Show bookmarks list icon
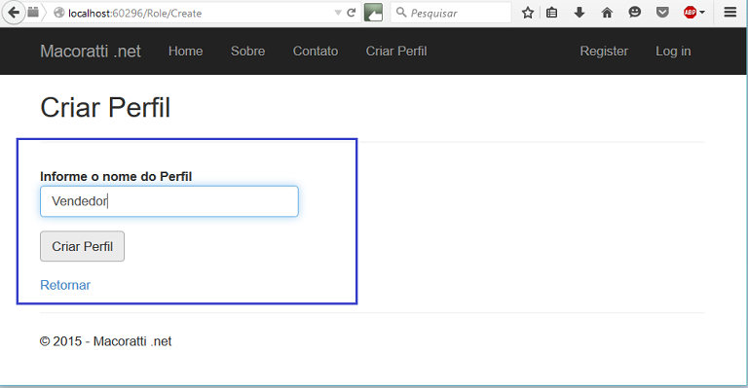 [552, 13]
